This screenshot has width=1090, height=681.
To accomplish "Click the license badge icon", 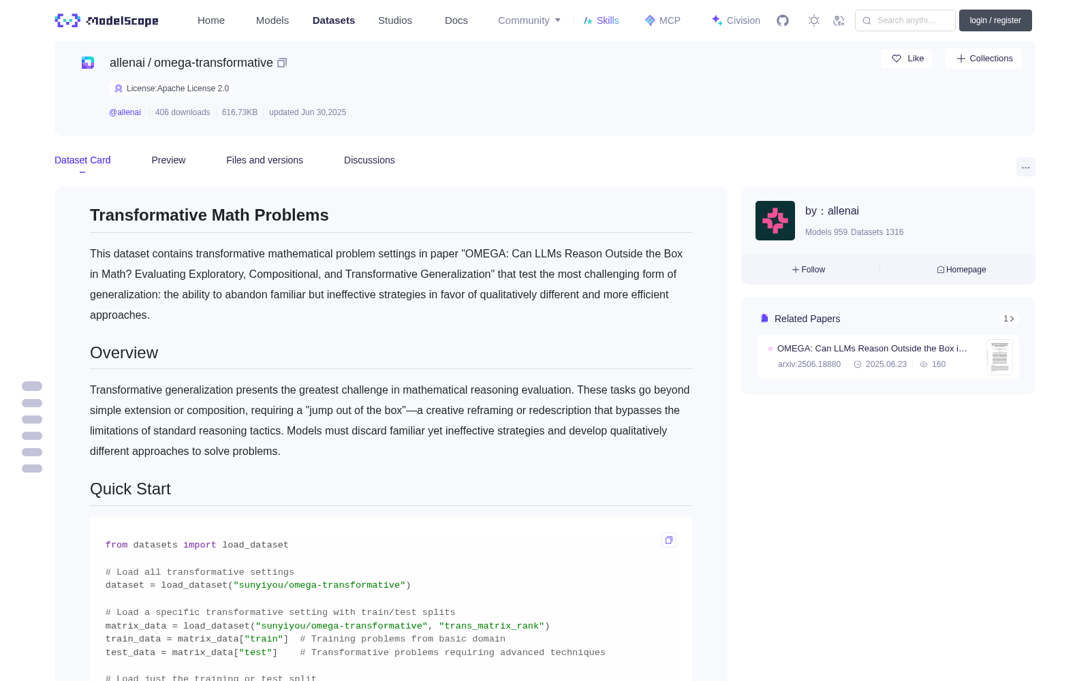I will point(119,89).
